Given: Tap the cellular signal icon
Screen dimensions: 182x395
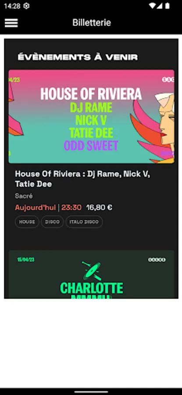Looking at the screenshot, I should [160, 6].
